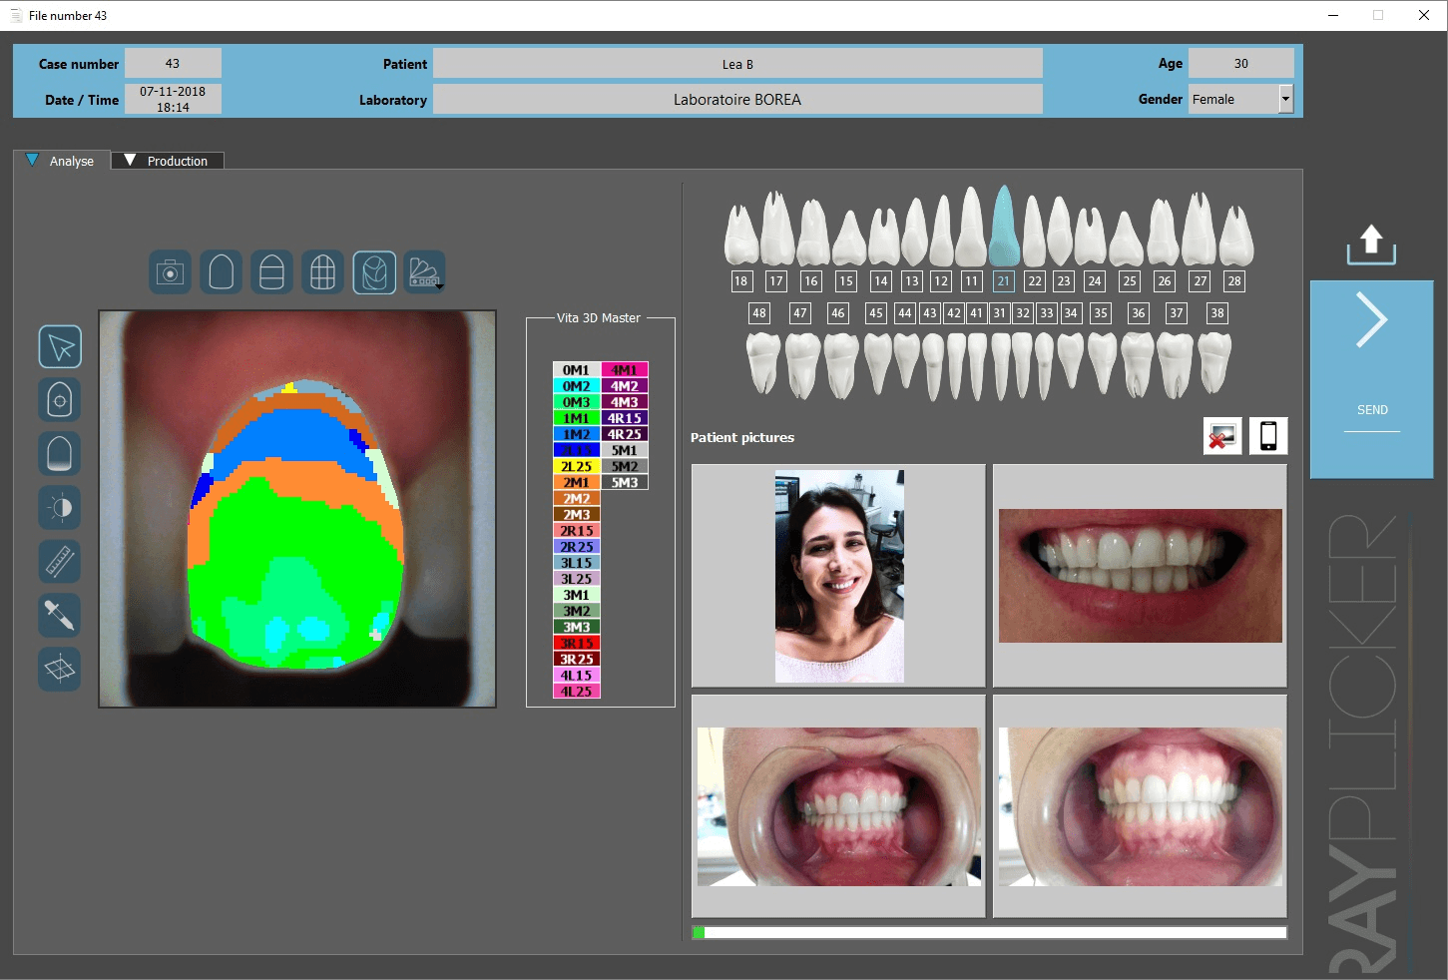Click the smartphone import icon
Screen dimensions: 1448x980
[x=1268, y=436]
